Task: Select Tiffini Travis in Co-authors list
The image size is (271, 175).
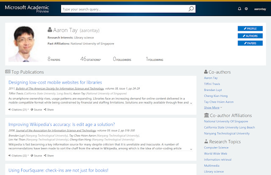Action: [212, 84]
